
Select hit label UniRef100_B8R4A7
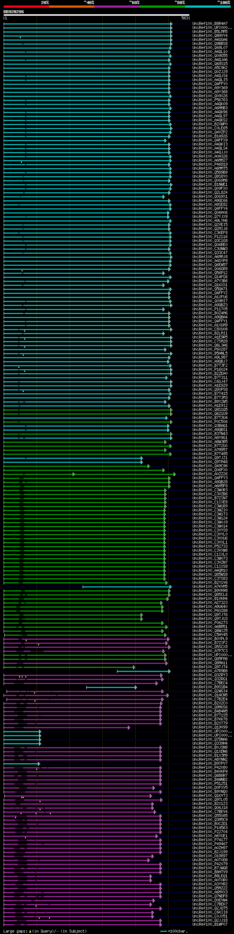pos(210,24)
